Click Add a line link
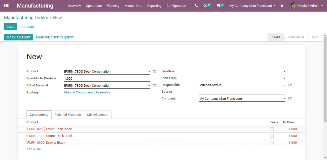This screenshot has width=327, height=160. click(33, 149)
